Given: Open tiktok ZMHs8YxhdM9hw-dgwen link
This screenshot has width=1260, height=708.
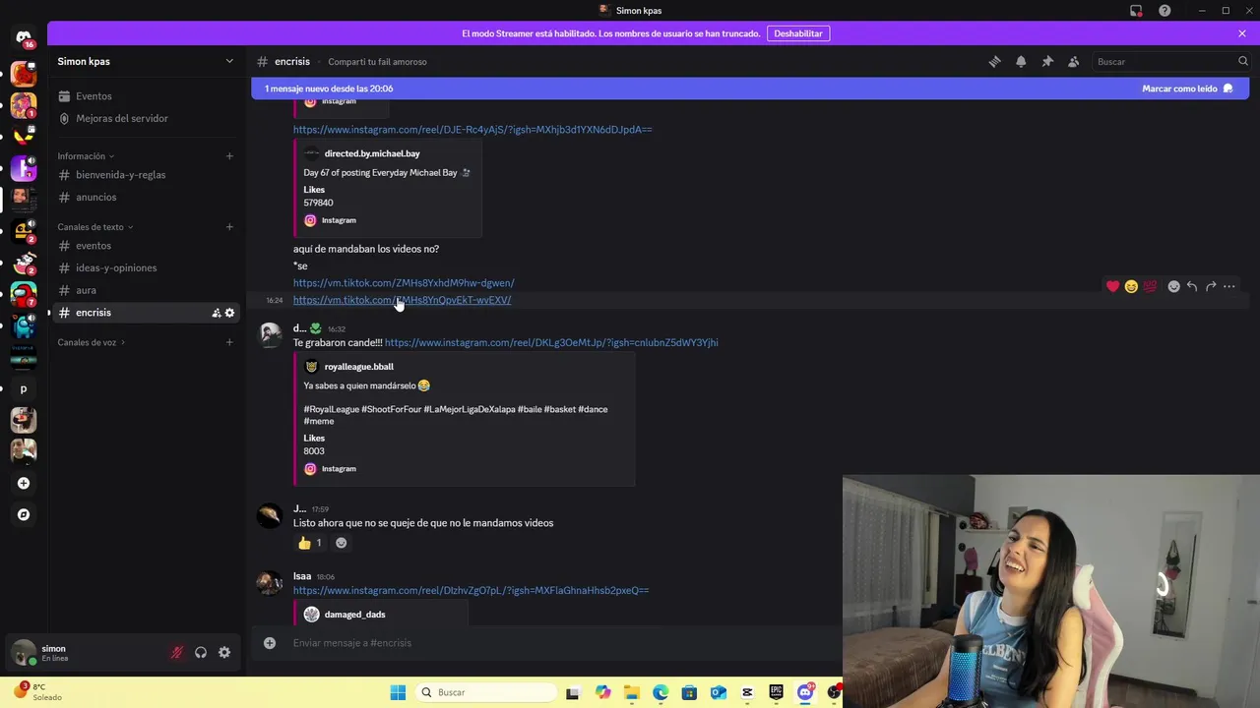Looking at the screenshot, I should pyautogui.click(x=404, y=283).
